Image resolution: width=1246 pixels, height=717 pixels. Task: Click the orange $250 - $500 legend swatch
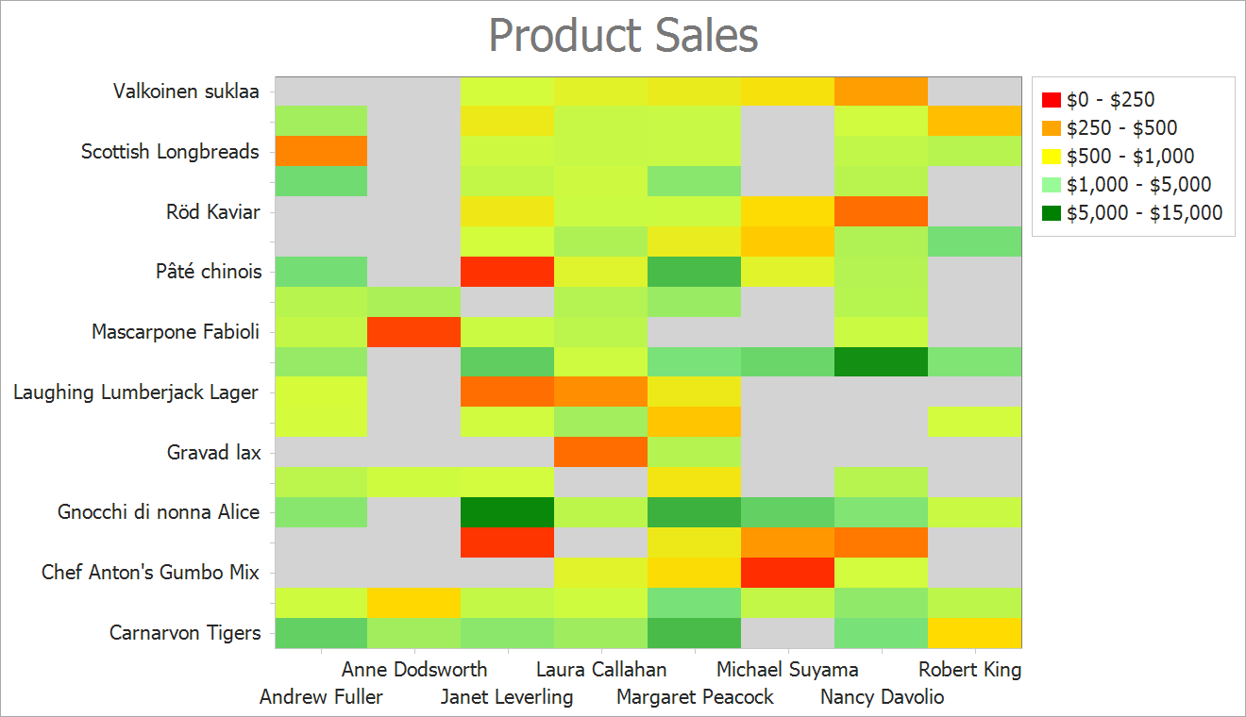pos(1052,128)
